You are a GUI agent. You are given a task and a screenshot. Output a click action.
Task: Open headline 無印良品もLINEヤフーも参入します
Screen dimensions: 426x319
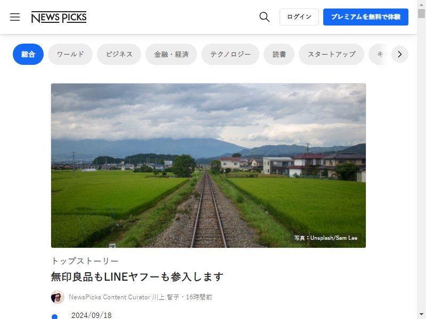click(x=137, y=276)
